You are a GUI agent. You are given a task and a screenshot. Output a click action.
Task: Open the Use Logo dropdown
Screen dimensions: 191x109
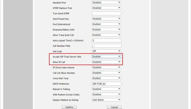point(106,51)
